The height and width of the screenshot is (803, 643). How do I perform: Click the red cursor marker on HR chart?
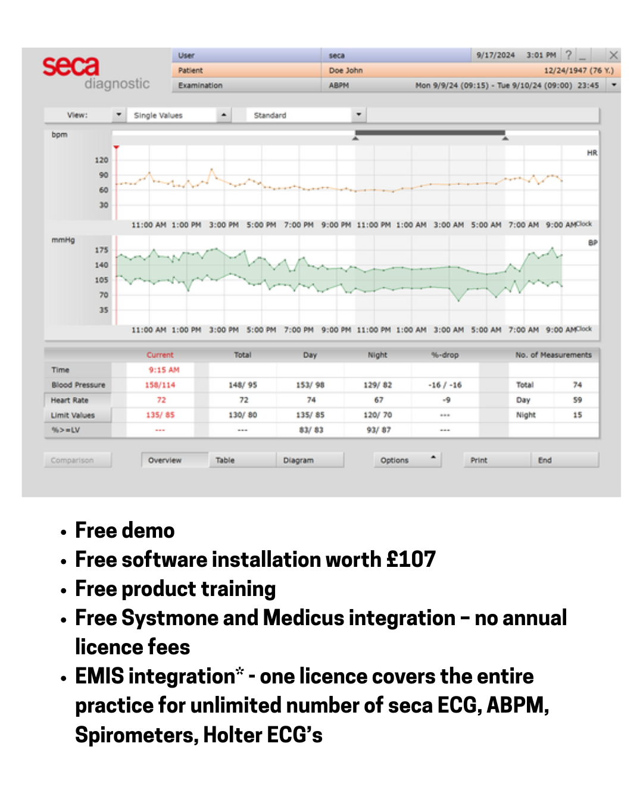pyautogui.click(x=117, y=147)
